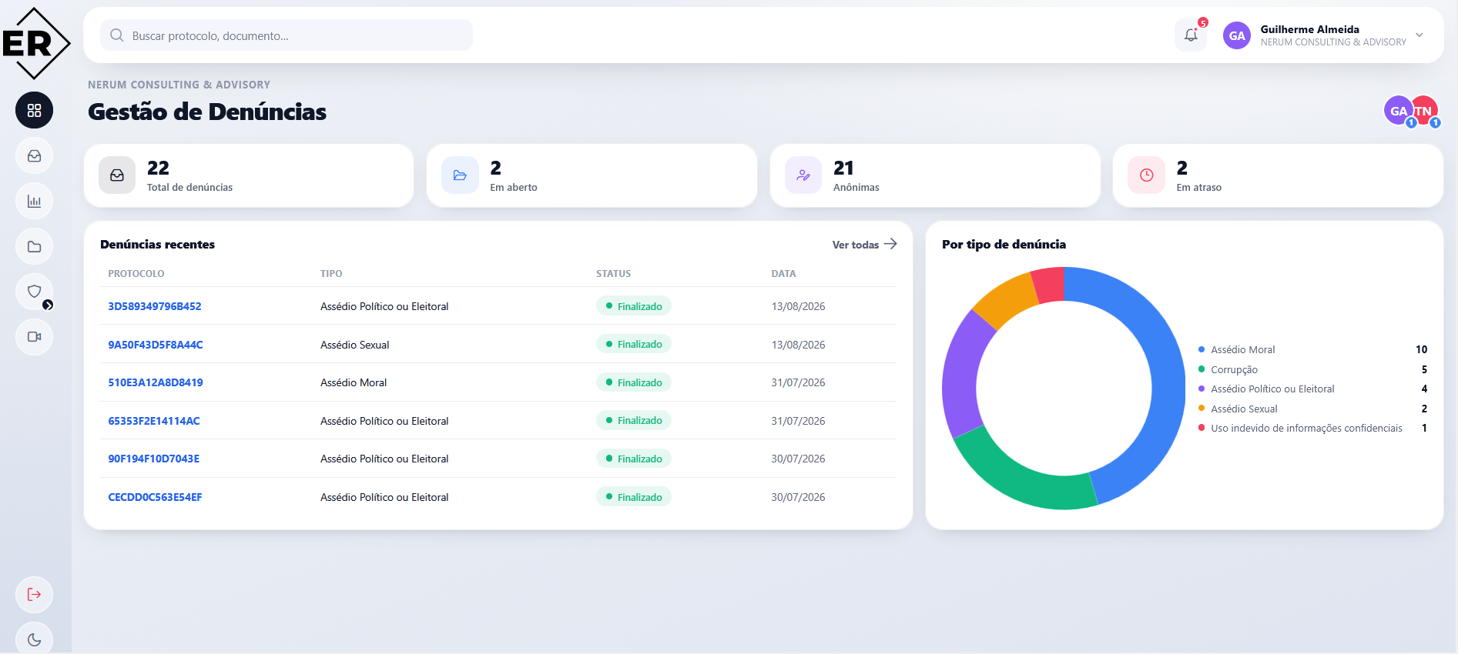
Task: Click the Buscar protocolo search field
Action: [x=287, y=35]
